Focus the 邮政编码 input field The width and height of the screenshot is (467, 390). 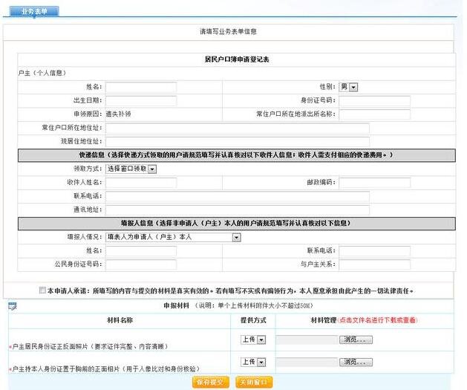pyautogui.click(x=375, y=183)
